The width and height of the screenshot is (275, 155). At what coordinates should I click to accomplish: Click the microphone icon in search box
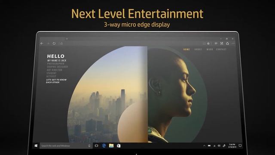click(x=89, y=146)
